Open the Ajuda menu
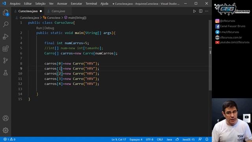This screenshot has height=142, width=252. point(104,4)
